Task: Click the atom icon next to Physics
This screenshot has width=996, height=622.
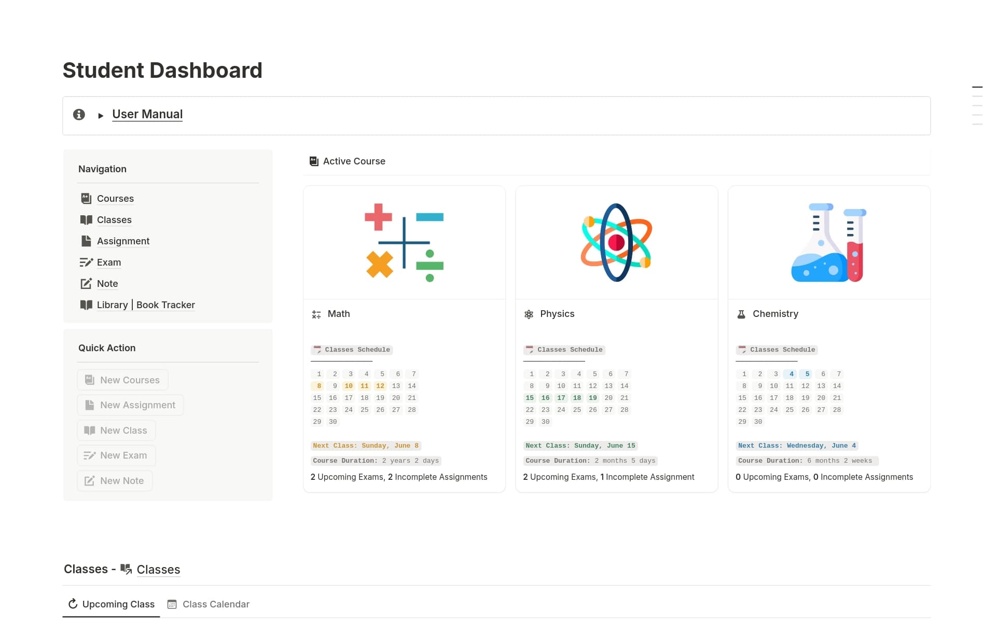Action: (529, 314)
